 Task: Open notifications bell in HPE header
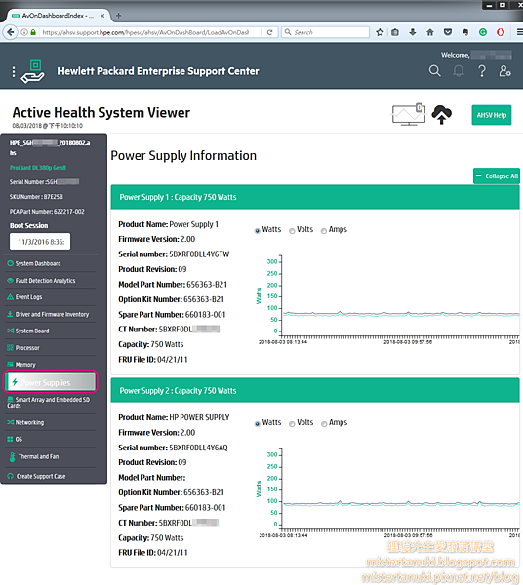coord(459,71)
